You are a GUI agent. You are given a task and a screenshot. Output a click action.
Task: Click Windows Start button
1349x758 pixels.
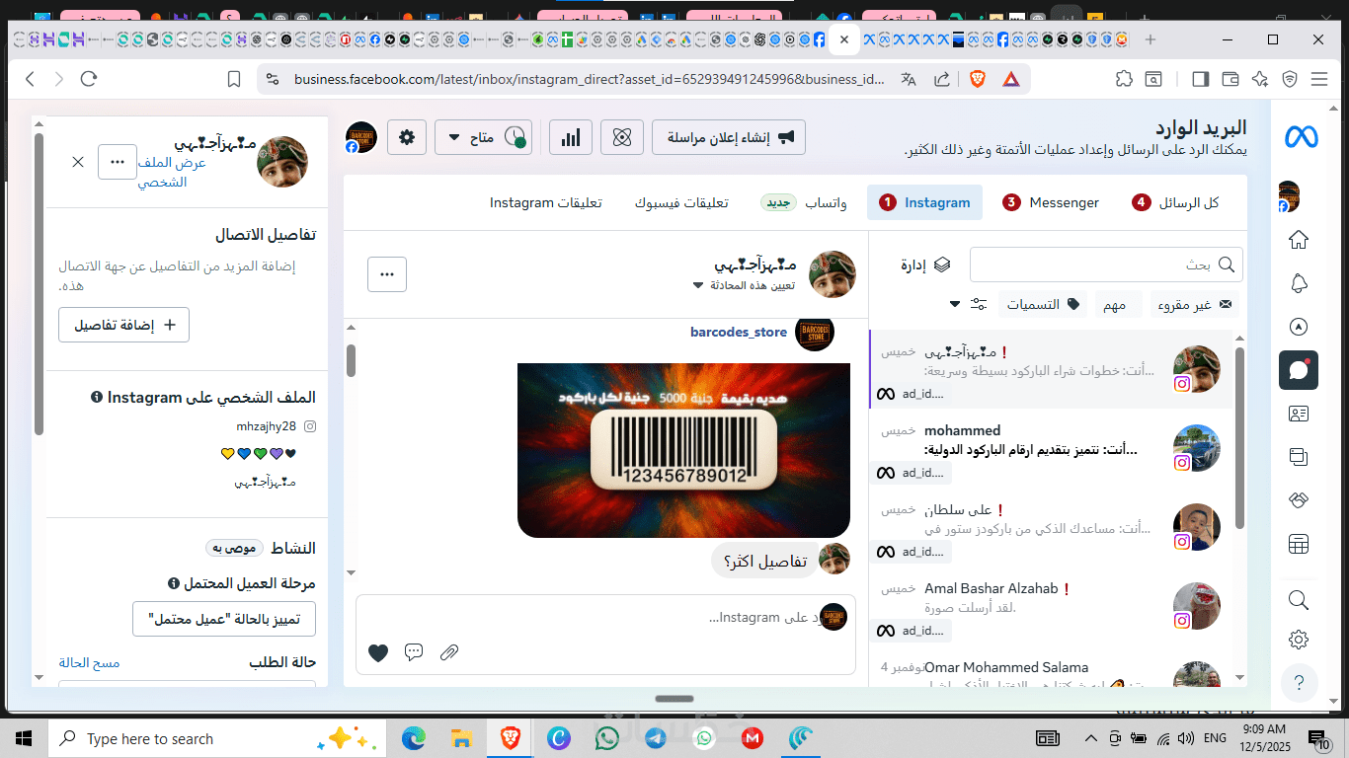(24, 738)
